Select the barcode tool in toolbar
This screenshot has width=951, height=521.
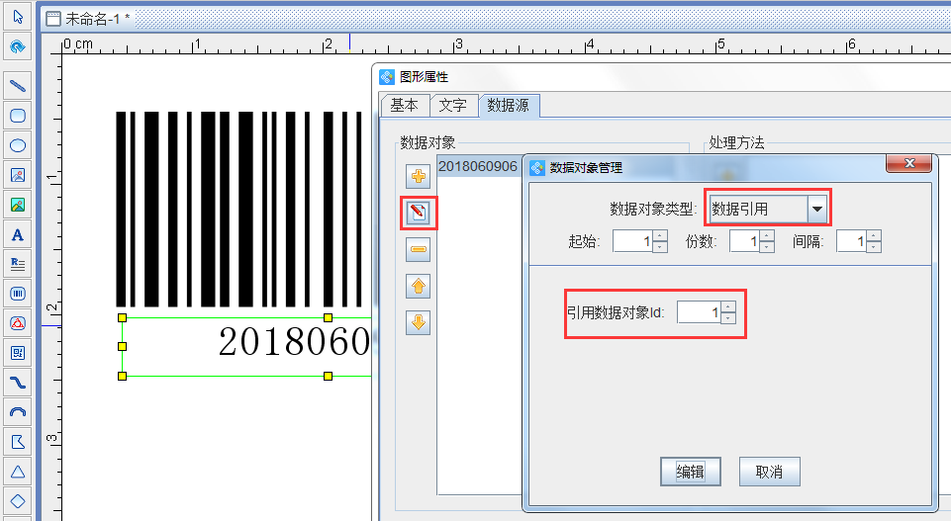pyautogui.click(x=17, y=294)
